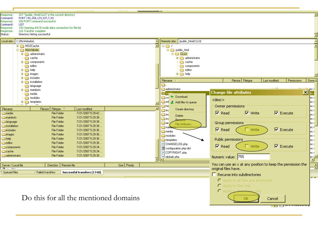The image size is (318, 239).
Task: Close the Change file attributes dialog
Action: click(306, 92)
